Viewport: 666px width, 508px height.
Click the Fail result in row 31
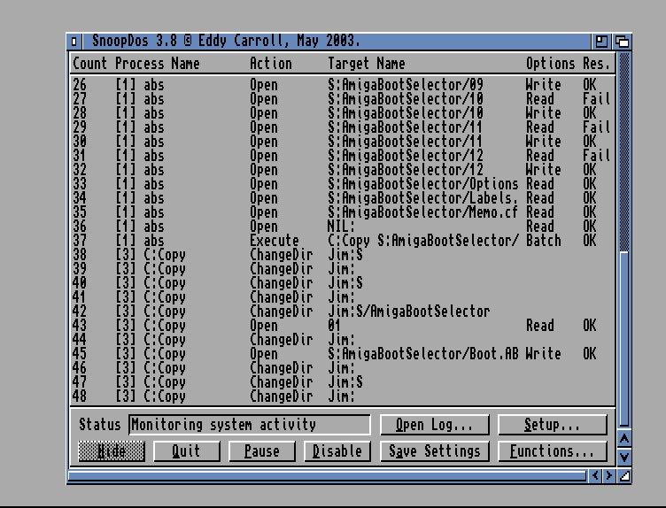(596, 156)
